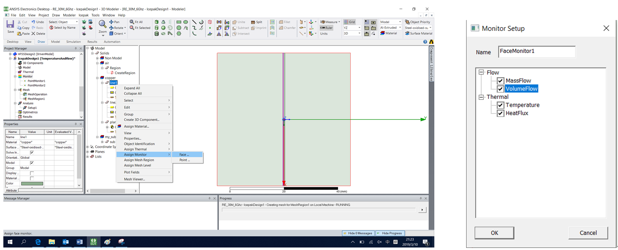Click the Color swatch in Properties

click(32, 184)
